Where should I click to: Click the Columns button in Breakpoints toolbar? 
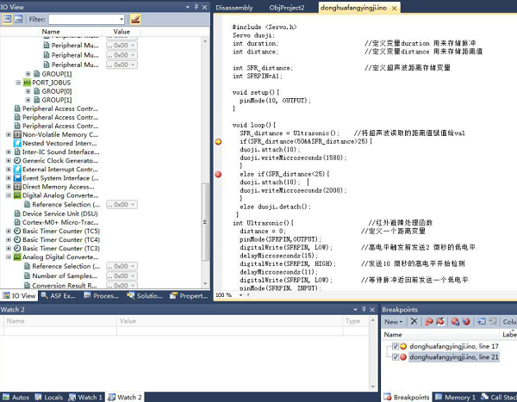click(x=507, y=321)
